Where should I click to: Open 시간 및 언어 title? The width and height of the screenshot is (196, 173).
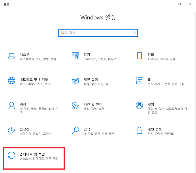[x=93, y=104]
